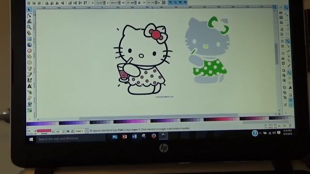The image size is (310, 174).
Task: Select the Pen Bezier tool
Action: [x=30, y=74]
